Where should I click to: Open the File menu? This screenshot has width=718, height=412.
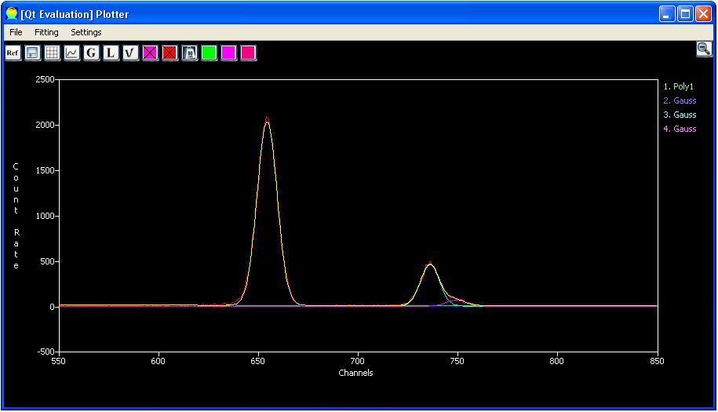(16, 32)
